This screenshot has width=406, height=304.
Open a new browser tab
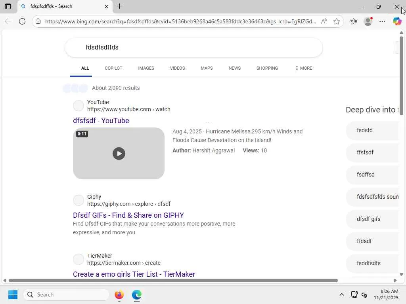tap(119, 6)
